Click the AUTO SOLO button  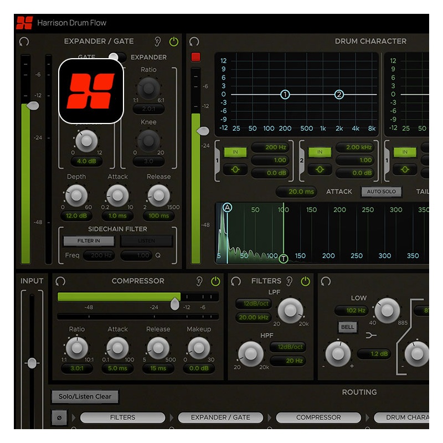tap(382, 192)
